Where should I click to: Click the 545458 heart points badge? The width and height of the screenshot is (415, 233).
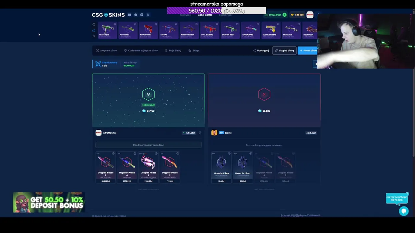pos(297,15)
